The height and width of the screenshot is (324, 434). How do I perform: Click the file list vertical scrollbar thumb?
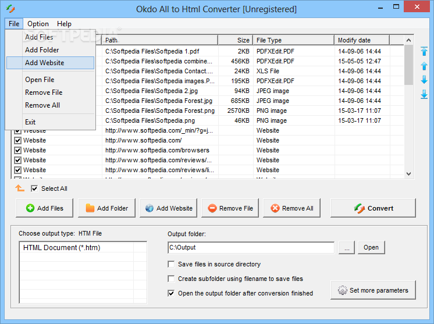click(408, 65)
